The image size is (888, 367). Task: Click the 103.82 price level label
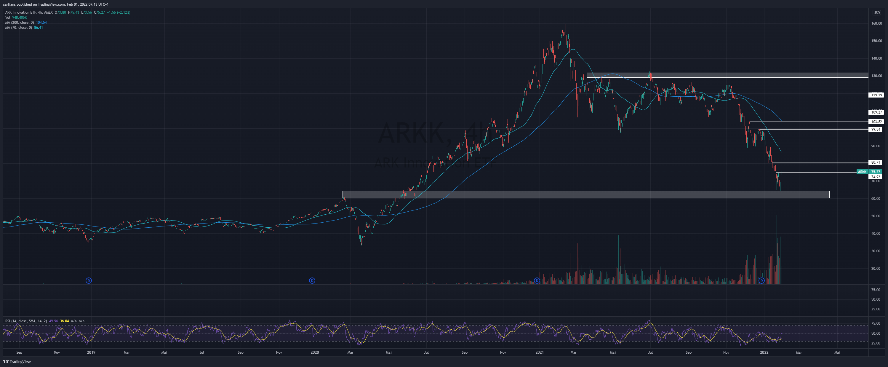click(x=876, y=122)
